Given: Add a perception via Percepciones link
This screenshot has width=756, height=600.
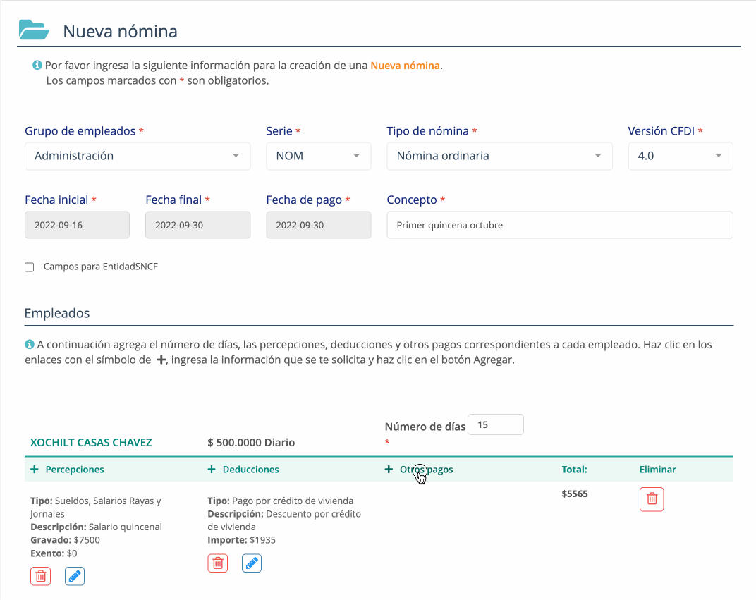Looking at the screenshot, I should (75, 470).
